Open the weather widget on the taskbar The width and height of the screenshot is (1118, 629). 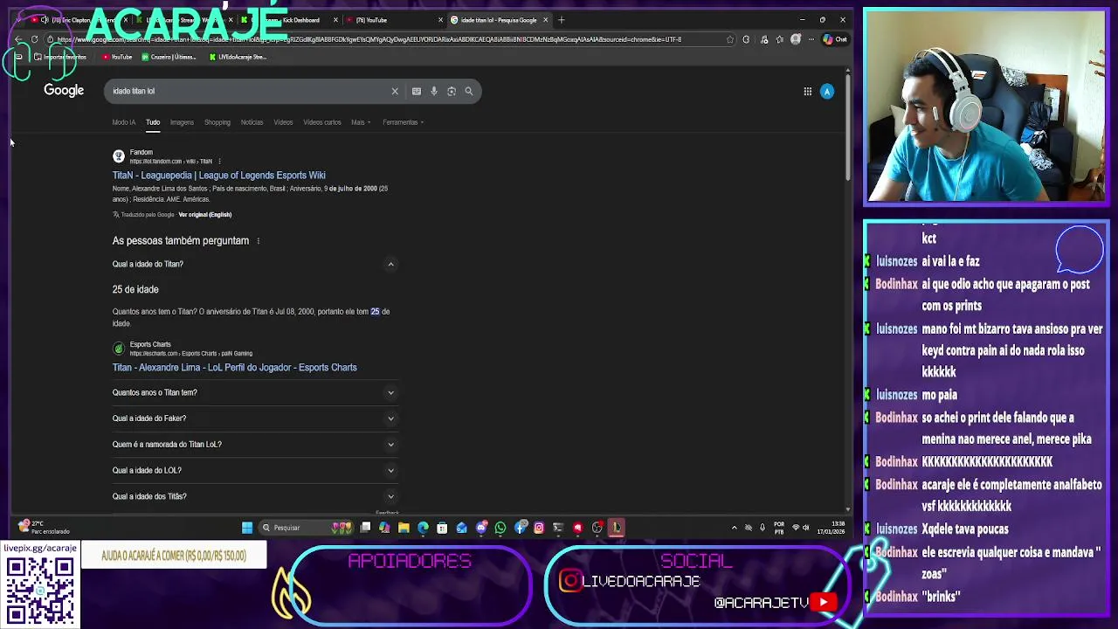click(42, 528)
